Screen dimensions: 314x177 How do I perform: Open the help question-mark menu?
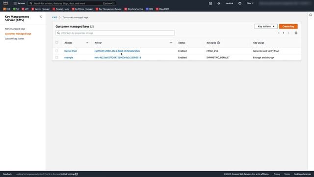(240, 3)
